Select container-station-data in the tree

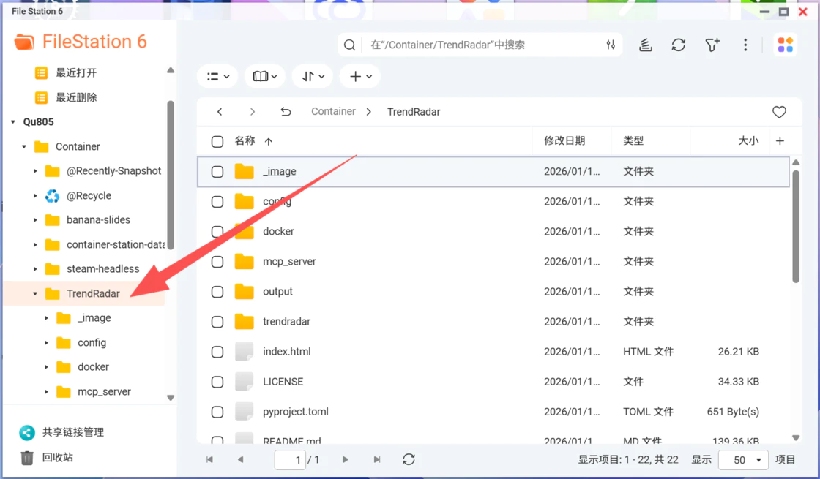(115, 244)
